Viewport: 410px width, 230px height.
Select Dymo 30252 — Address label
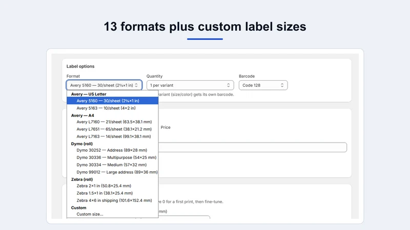pos(112,150)
